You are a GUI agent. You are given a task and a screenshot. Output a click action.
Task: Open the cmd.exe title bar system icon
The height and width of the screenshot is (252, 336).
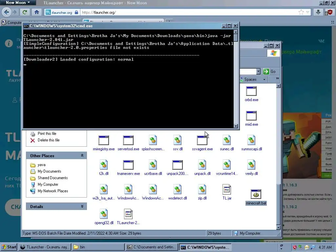tap(26, 26)
